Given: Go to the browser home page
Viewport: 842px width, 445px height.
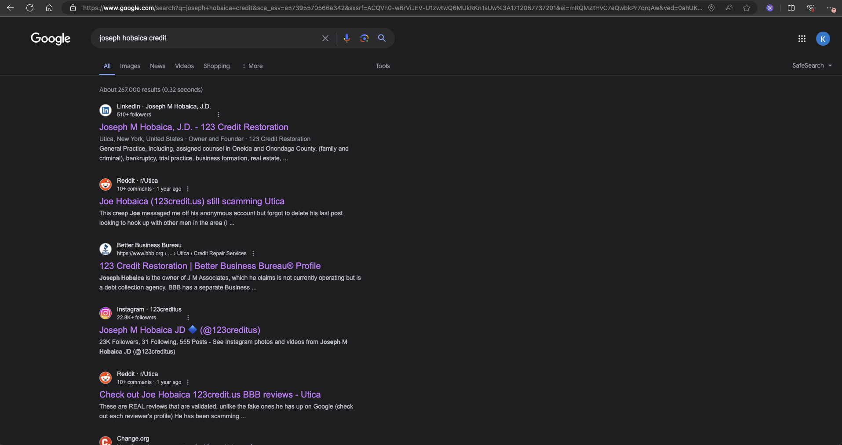Looking at the screenshot, I should pyautogui.click(x=49, y=8).
